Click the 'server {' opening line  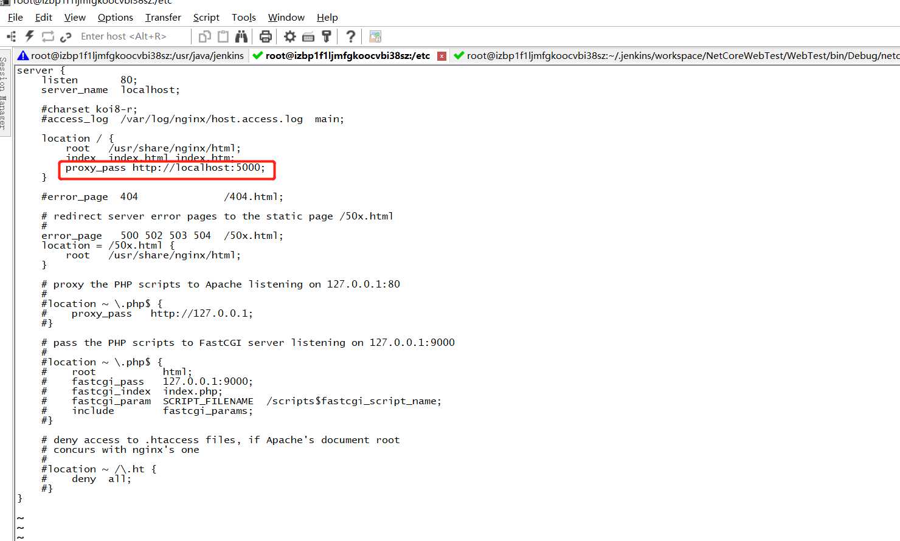pyautogui.click(x=41, y=71)
